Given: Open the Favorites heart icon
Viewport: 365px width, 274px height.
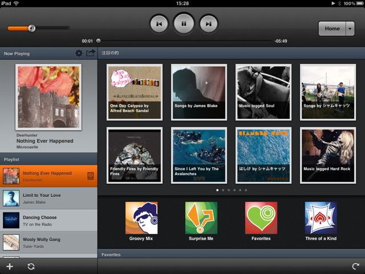Looking at the screenshot, I should coord(261,218).
